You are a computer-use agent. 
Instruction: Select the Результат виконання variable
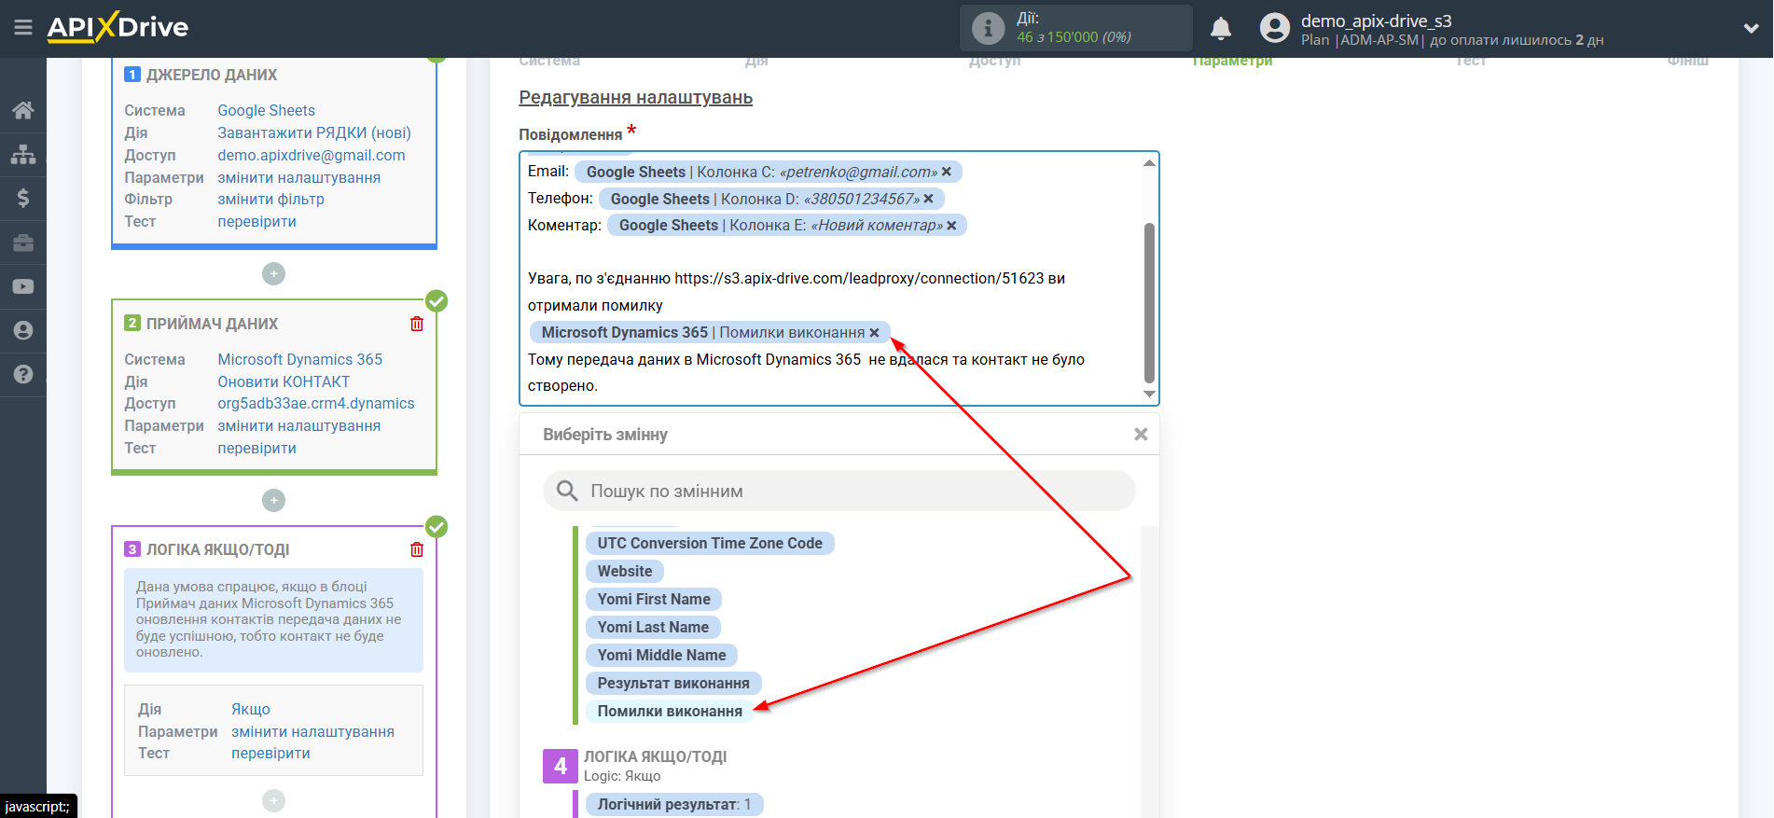click(673, 683)
